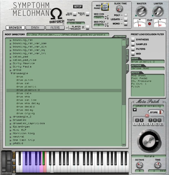Select Meta Patch key slot 6
169x175 pixels.
pos(148,124)
